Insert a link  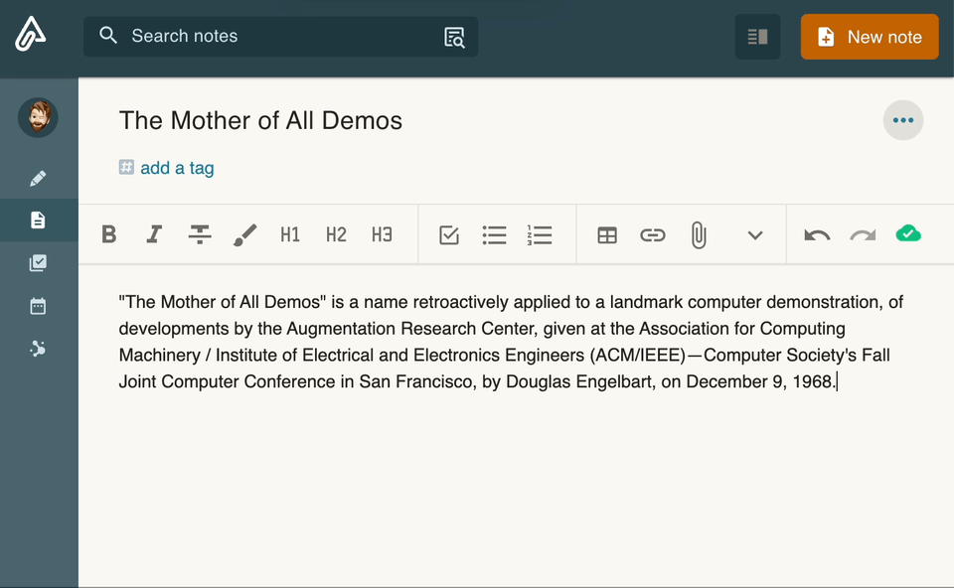653,234
